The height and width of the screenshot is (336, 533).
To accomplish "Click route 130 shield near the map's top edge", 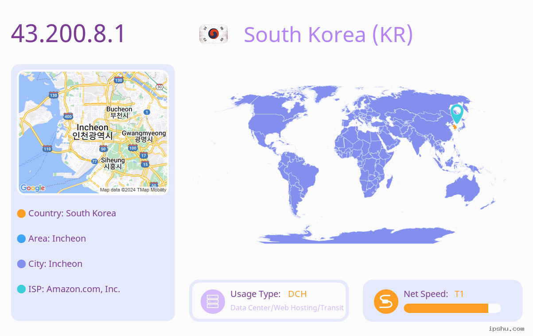I will [x=118, y=80].
